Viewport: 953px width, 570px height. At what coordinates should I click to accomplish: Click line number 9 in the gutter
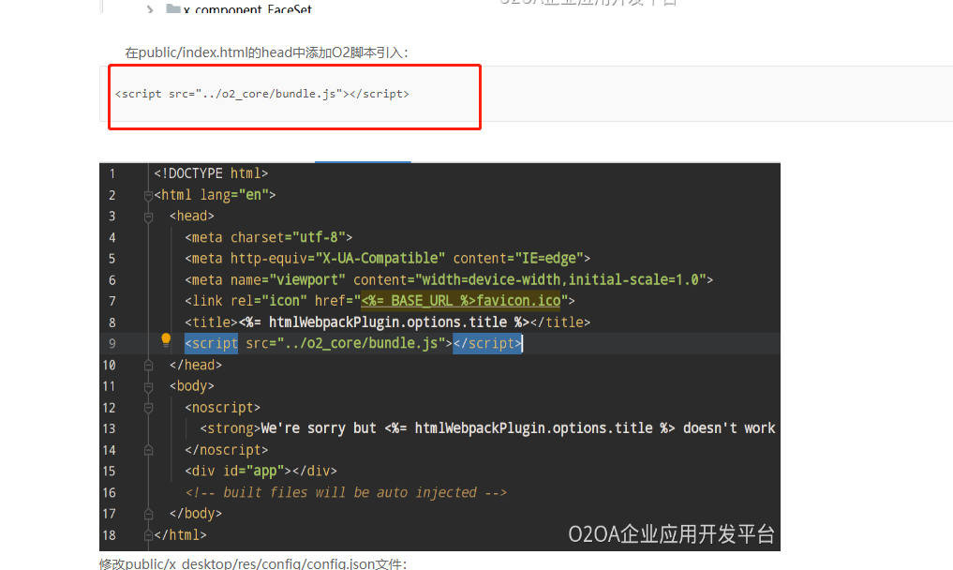(x=112, y=344)
